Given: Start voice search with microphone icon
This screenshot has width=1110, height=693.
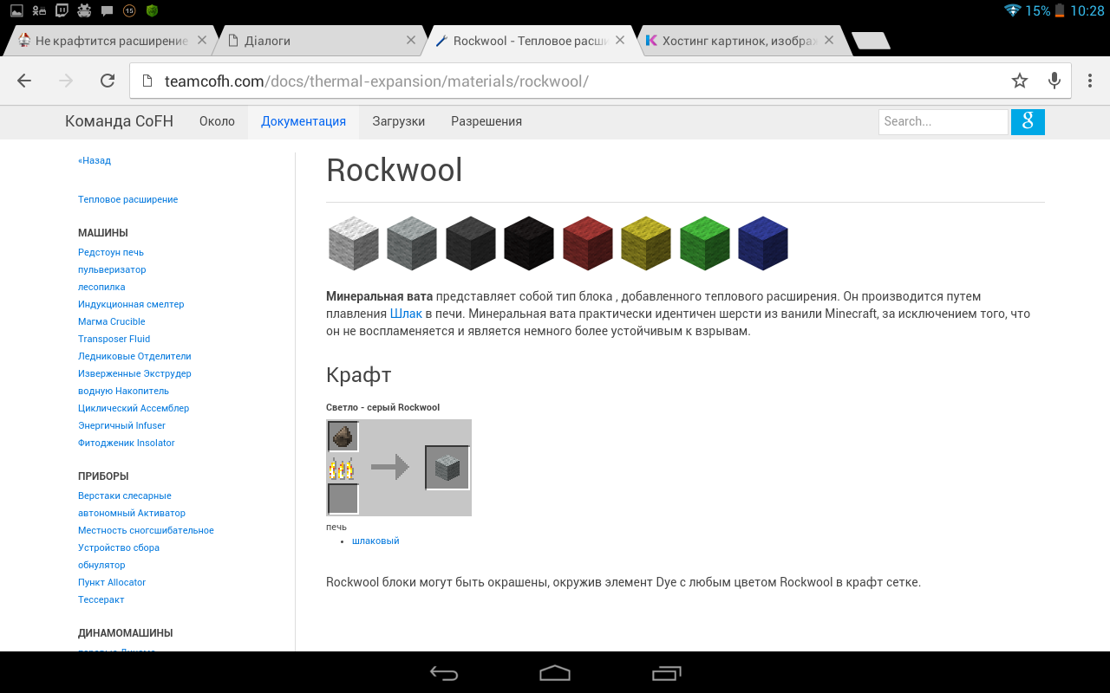Looking at the screenshot, I should pyautogui.click(x=1054, y=81).
